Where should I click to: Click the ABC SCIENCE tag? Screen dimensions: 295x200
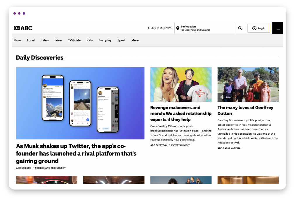point(24,168)
